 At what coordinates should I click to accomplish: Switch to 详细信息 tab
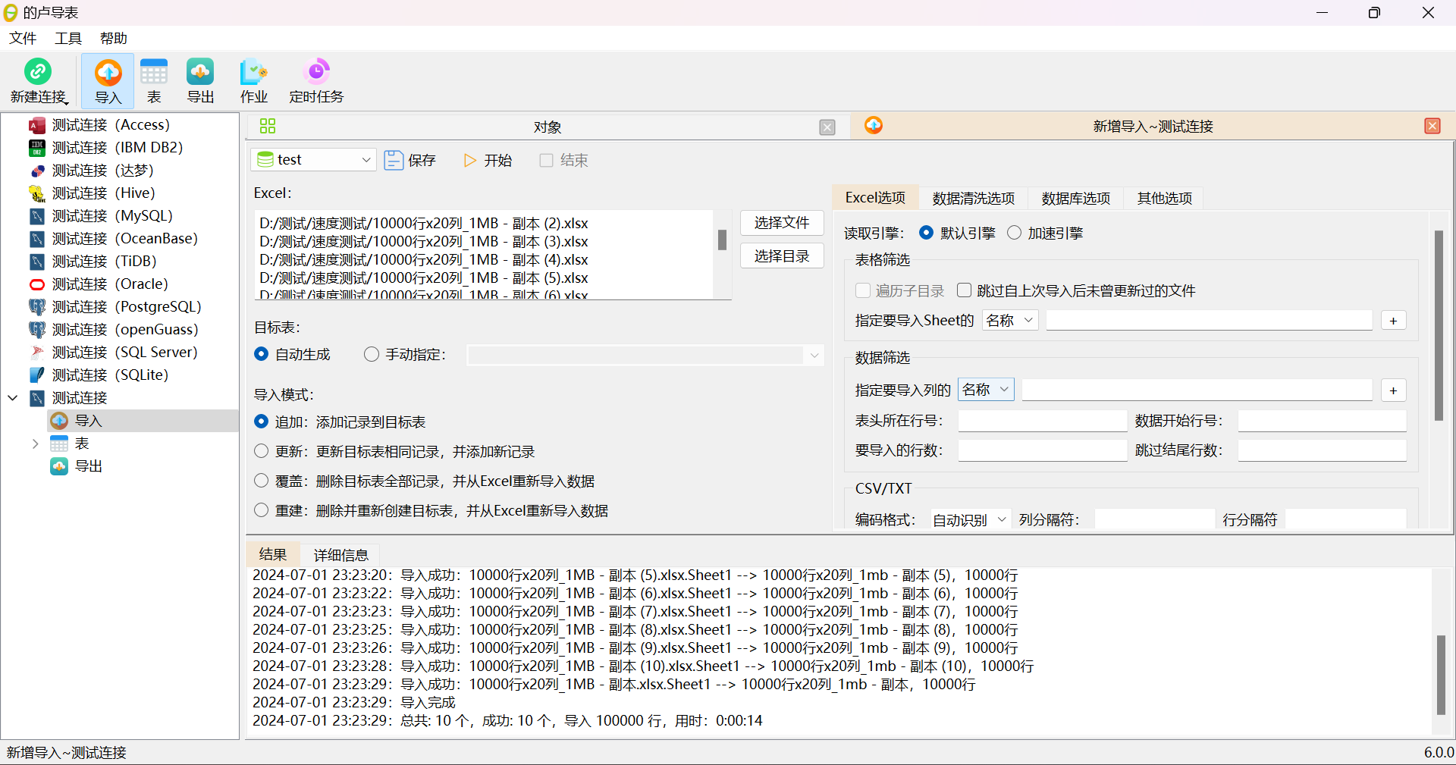(x=340, y=554)
